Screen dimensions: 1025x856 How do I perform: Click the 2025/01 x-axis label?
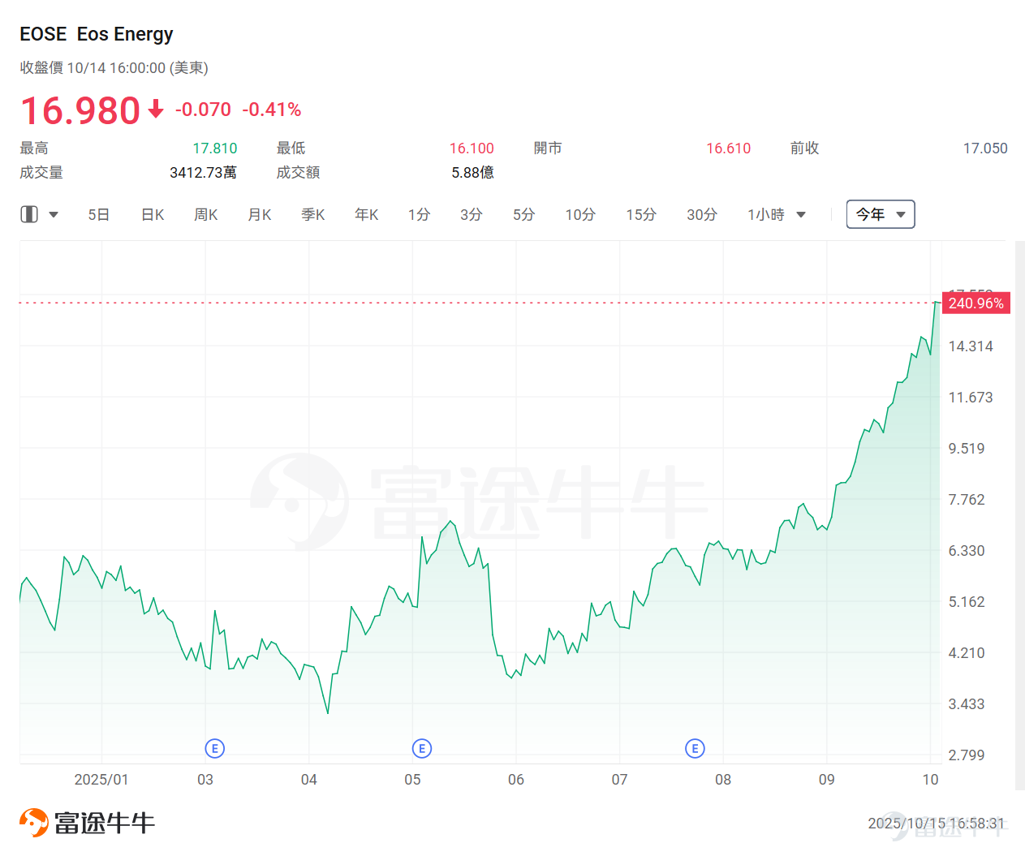coord(101,780)
